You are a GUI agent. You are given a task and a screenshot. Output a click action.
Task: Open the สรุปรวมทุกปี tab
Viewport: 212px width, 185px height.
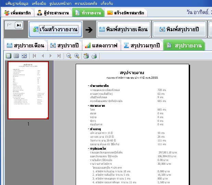point(142,46)
